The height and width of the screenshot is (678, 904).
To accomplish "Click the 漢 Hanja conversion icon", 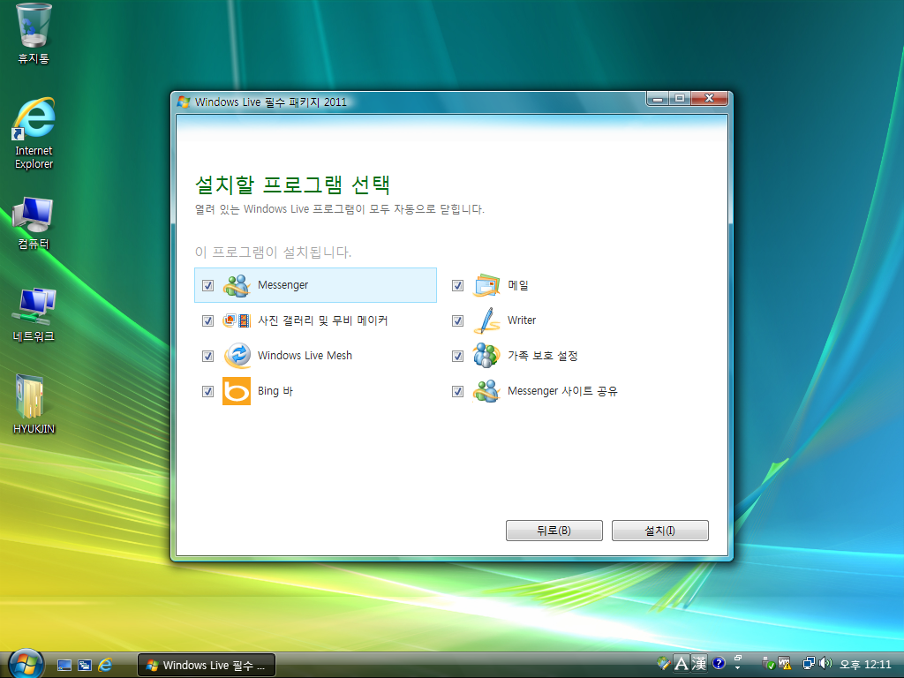I will [x=699, y=664].
